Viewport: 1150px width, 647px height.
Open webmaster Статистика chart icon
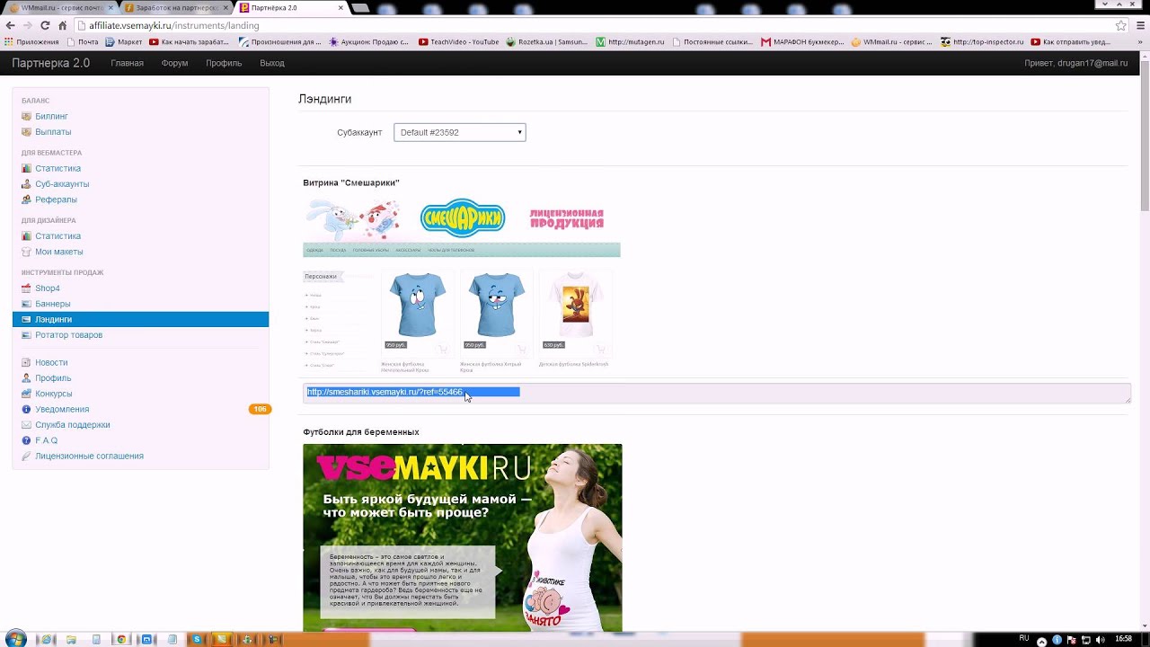(x=26, y=169)
